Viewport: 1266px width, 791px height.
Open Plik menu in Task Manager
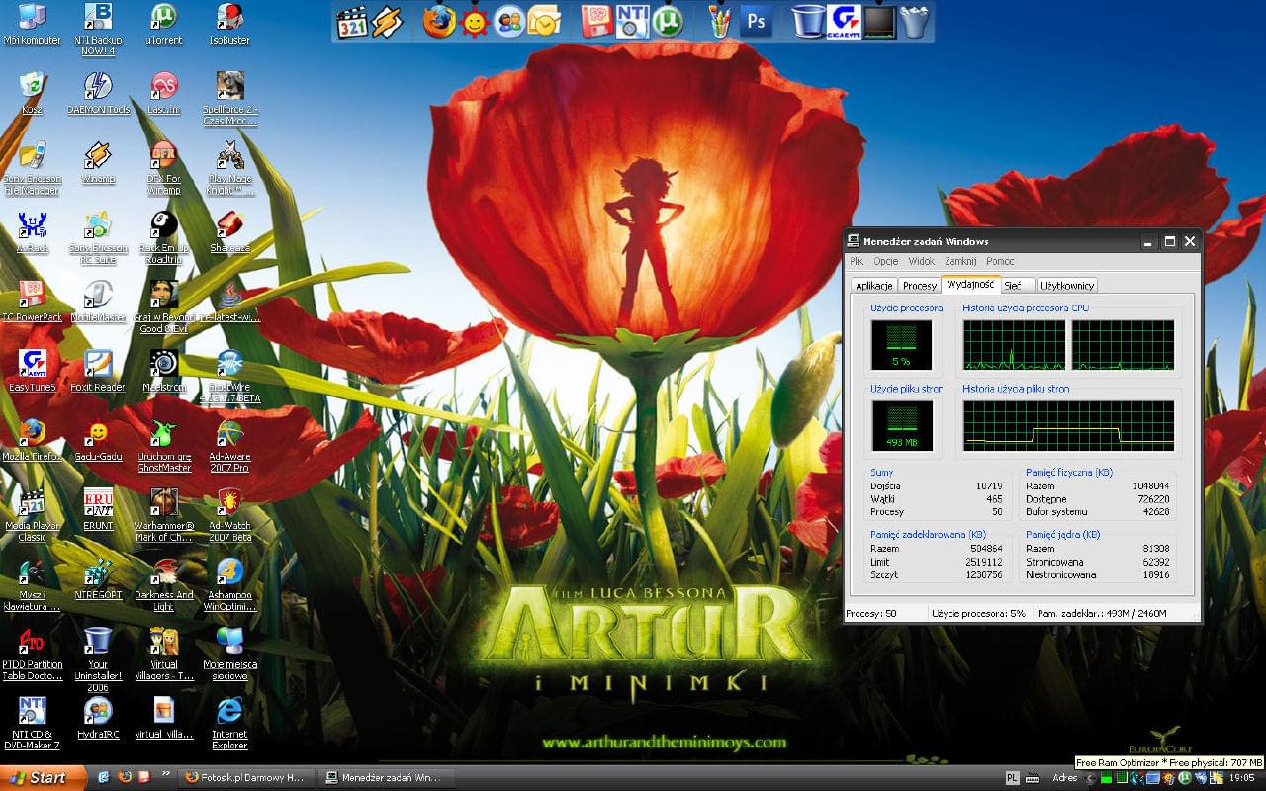(x=857, y=262)
